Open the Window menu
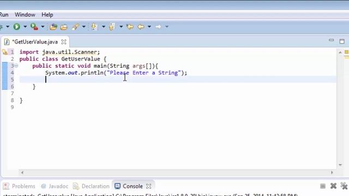The width and height of the screenshot is (349, 196). tap(25, 15)
